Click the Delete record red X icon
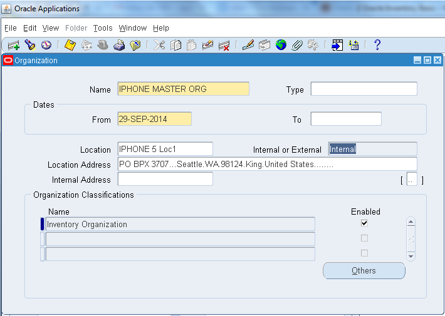Viewport: 445px width, 316px height. 224,45
